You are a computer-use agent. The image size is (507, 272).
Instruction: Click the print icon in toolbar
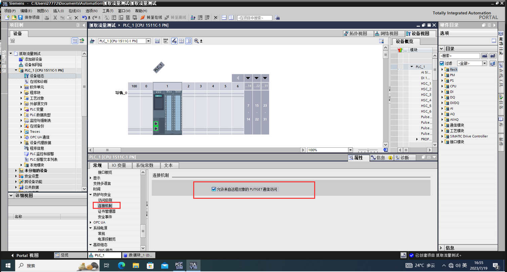[x=47, y=17]
